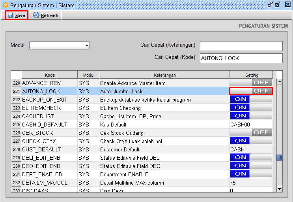Close the Pengaturan Sistem window
This screenshot has height=202, width=293.
click(x=288, y=4)
